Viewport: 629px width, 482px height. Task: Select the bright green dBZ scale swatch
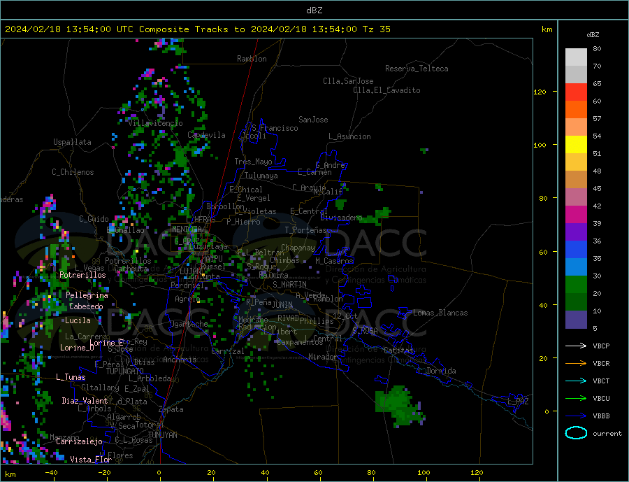[x=576, y=285]
